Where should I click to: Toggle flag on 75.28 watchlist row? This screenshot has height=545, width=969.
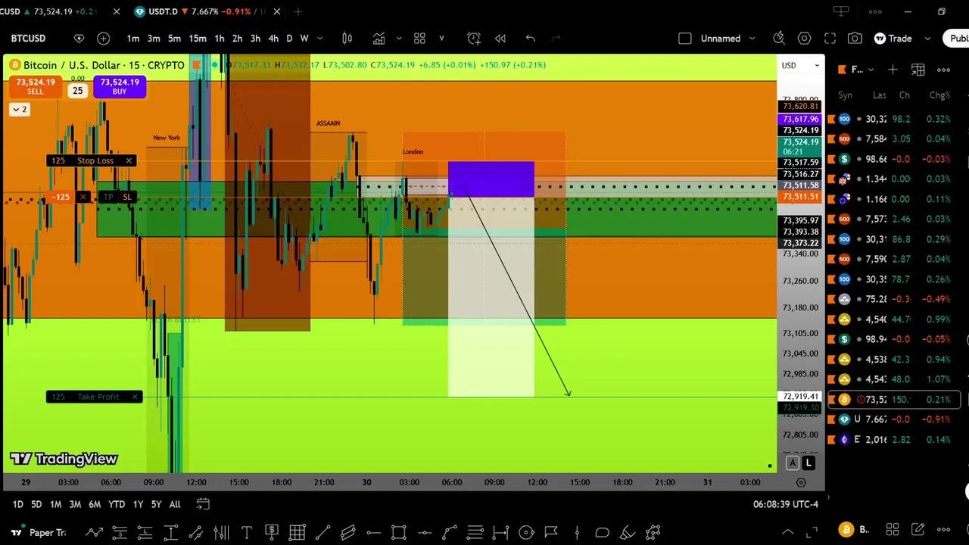(831, 299)
